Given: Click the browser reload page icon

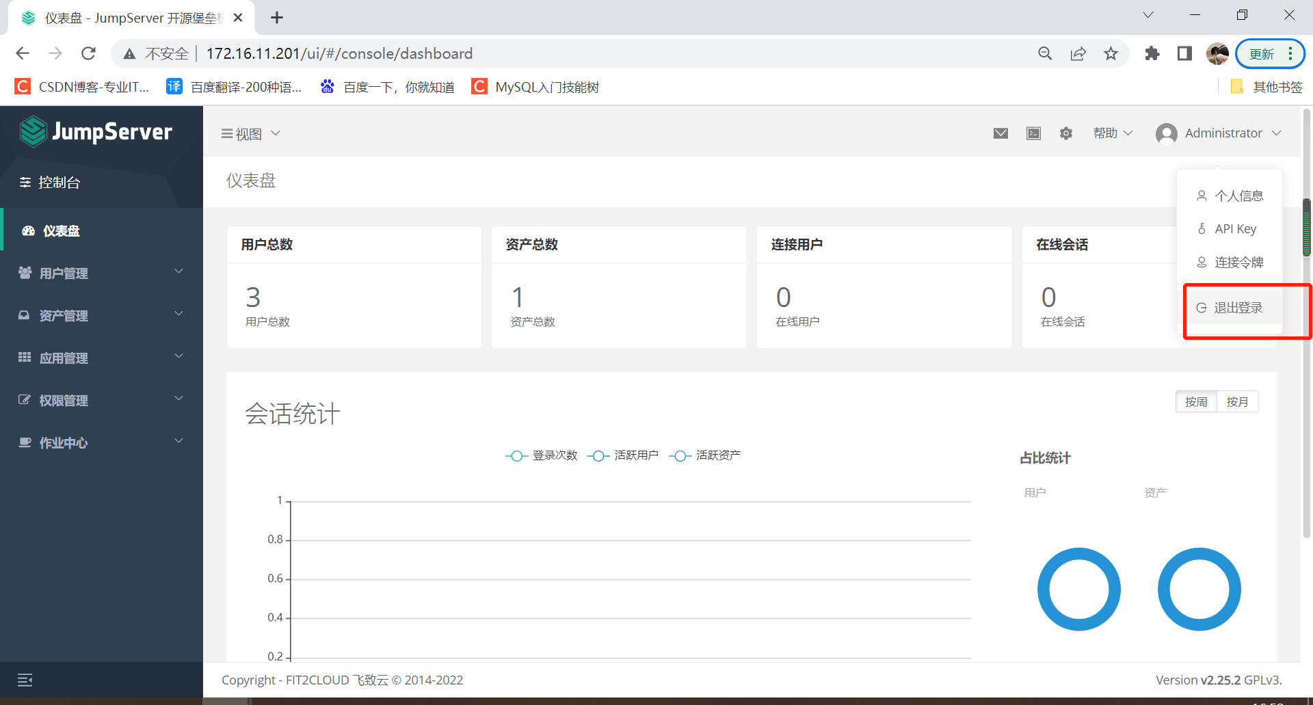Looking at the screenshot, I should [x=88, y=53].
